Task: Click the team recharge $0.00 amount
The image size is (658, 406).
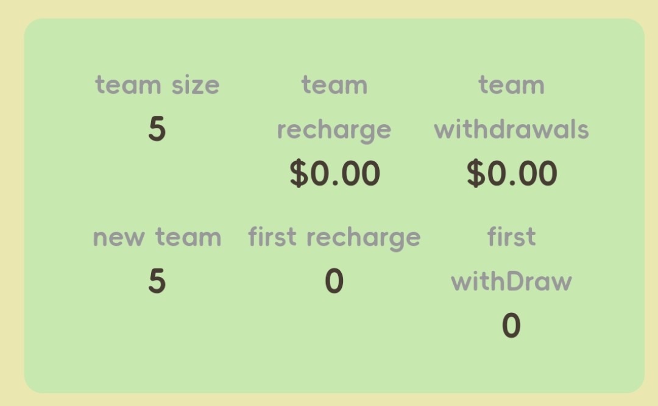Action: click(334, 173)
